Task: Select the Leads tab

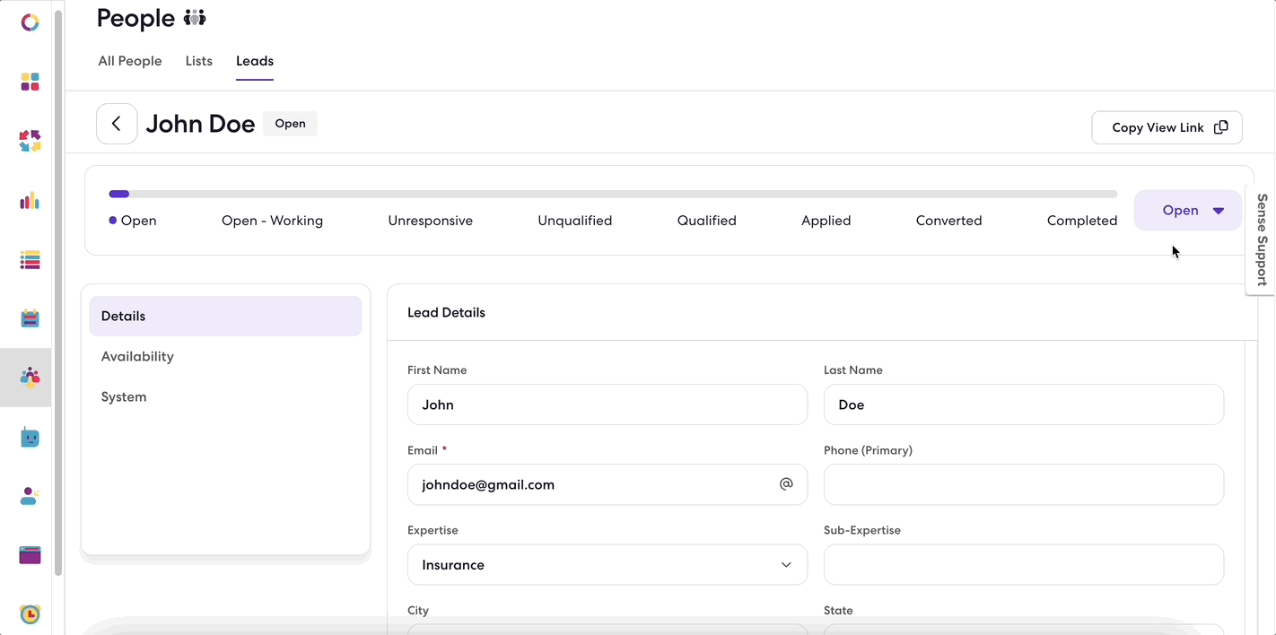Action: 255,61
